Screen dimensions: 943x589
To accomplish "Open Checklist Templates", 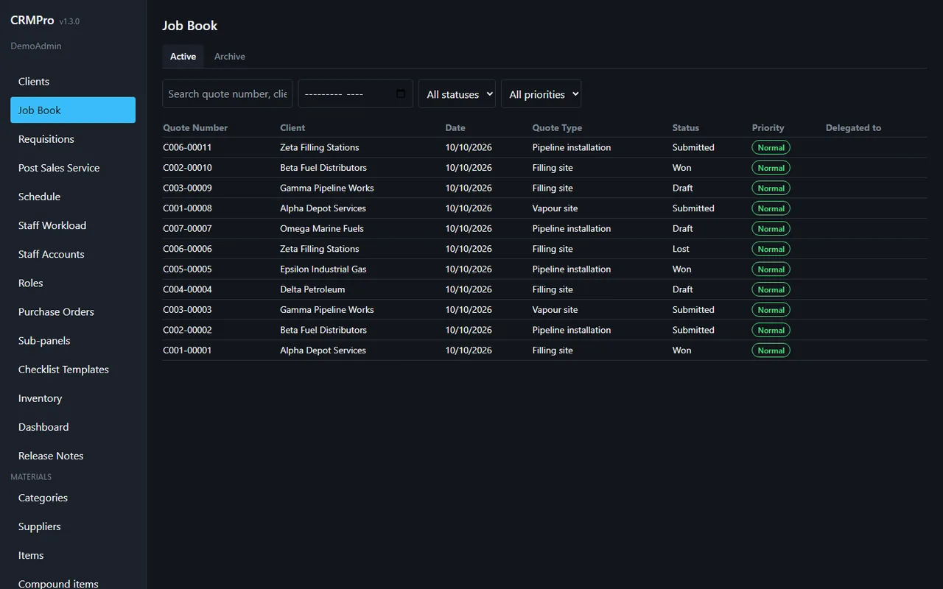I will pyautogui.click(x=73, y=369).
